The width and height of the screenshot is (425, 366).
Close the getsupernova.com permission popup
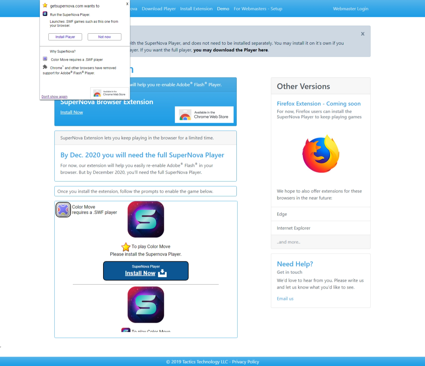(127, 4)
